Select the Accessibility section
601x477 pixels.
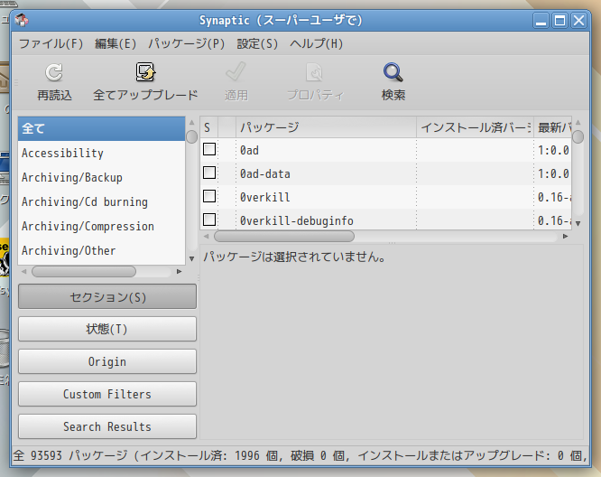click(102, 153)
